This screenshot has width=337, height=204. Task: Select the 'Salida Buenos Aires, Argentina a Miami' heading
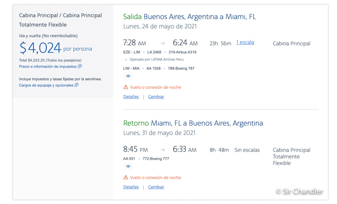[x=189, y=17]
